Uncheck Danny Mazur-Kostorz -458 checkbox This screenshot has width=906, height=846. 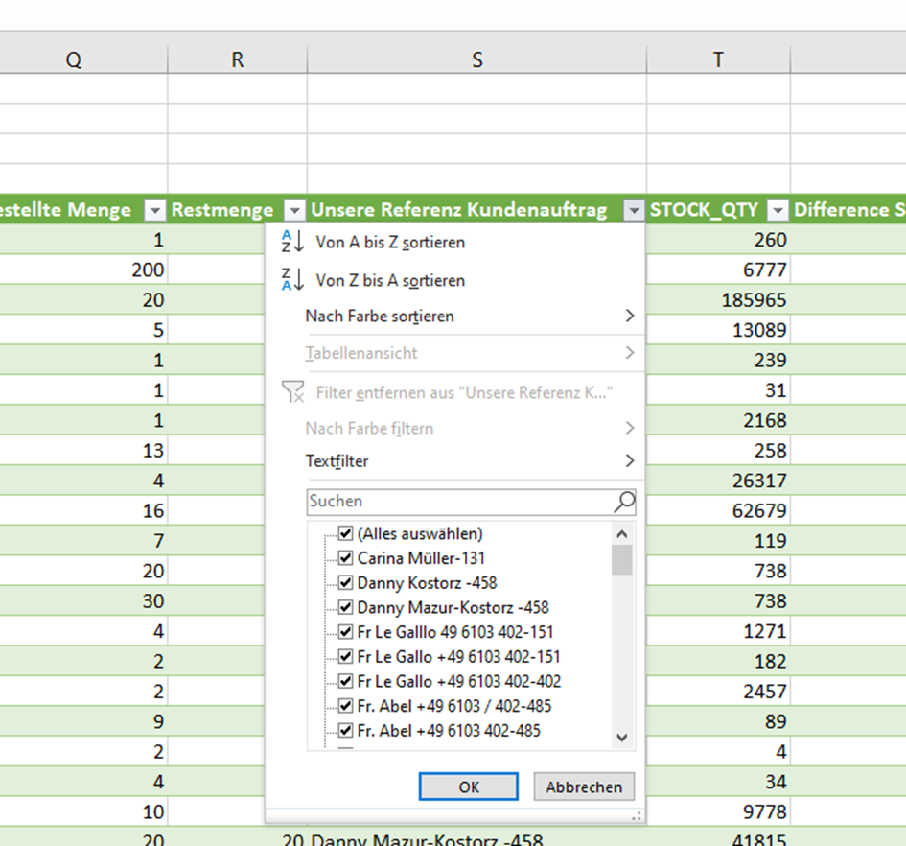coord(346,607)
